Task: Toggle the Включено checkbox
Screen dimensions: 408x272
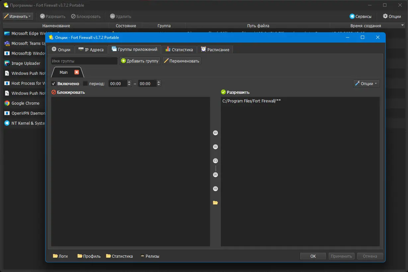Action: point(53,83)
